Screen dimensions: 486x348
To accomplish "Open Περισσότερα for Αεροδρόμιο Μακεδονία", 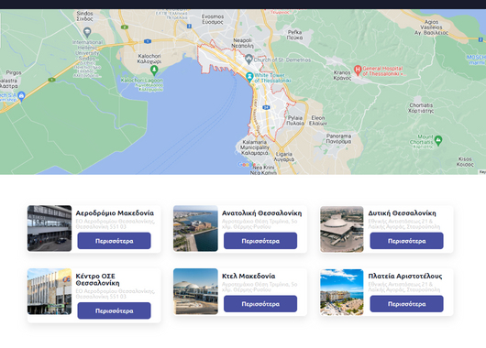I will click(x=114, y=241).
